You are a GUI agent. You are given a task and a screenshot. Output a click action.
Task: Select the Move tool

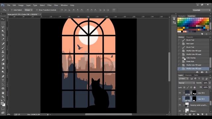tap(3, 19)
